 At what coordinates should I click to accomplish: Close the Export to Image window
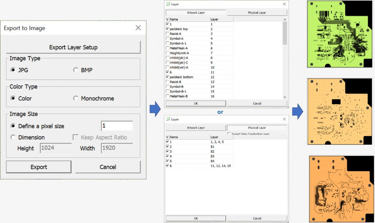138,28
